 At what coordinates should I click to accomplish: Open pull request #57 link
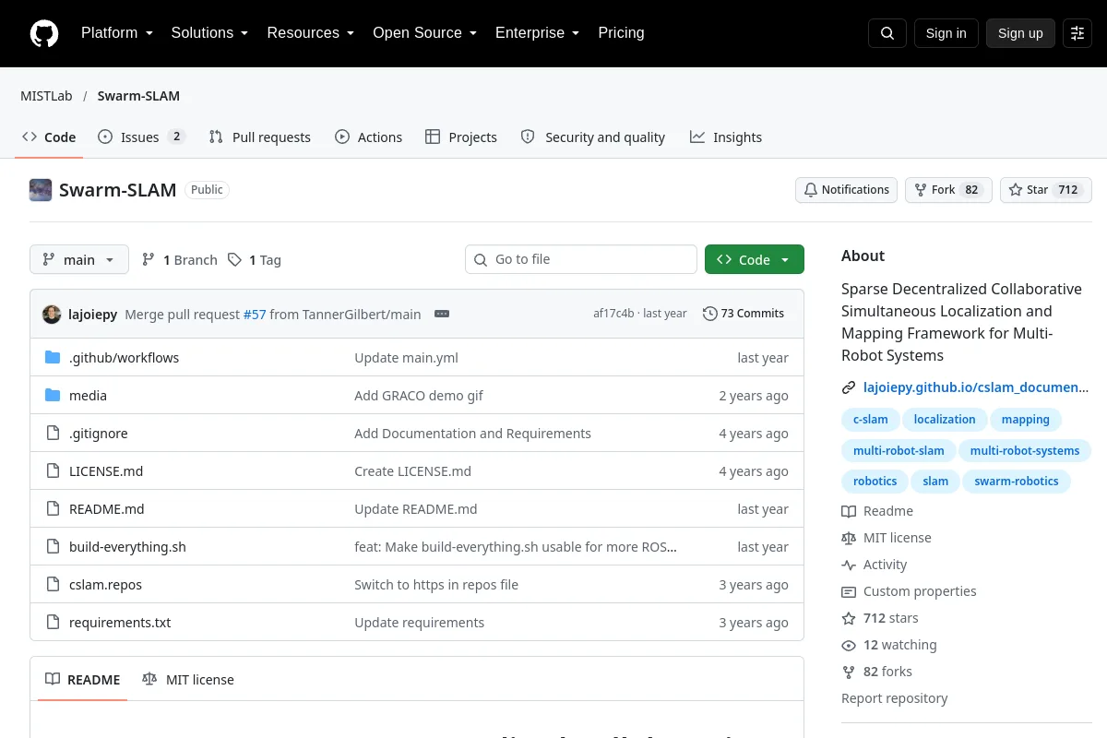coord(255,315)
